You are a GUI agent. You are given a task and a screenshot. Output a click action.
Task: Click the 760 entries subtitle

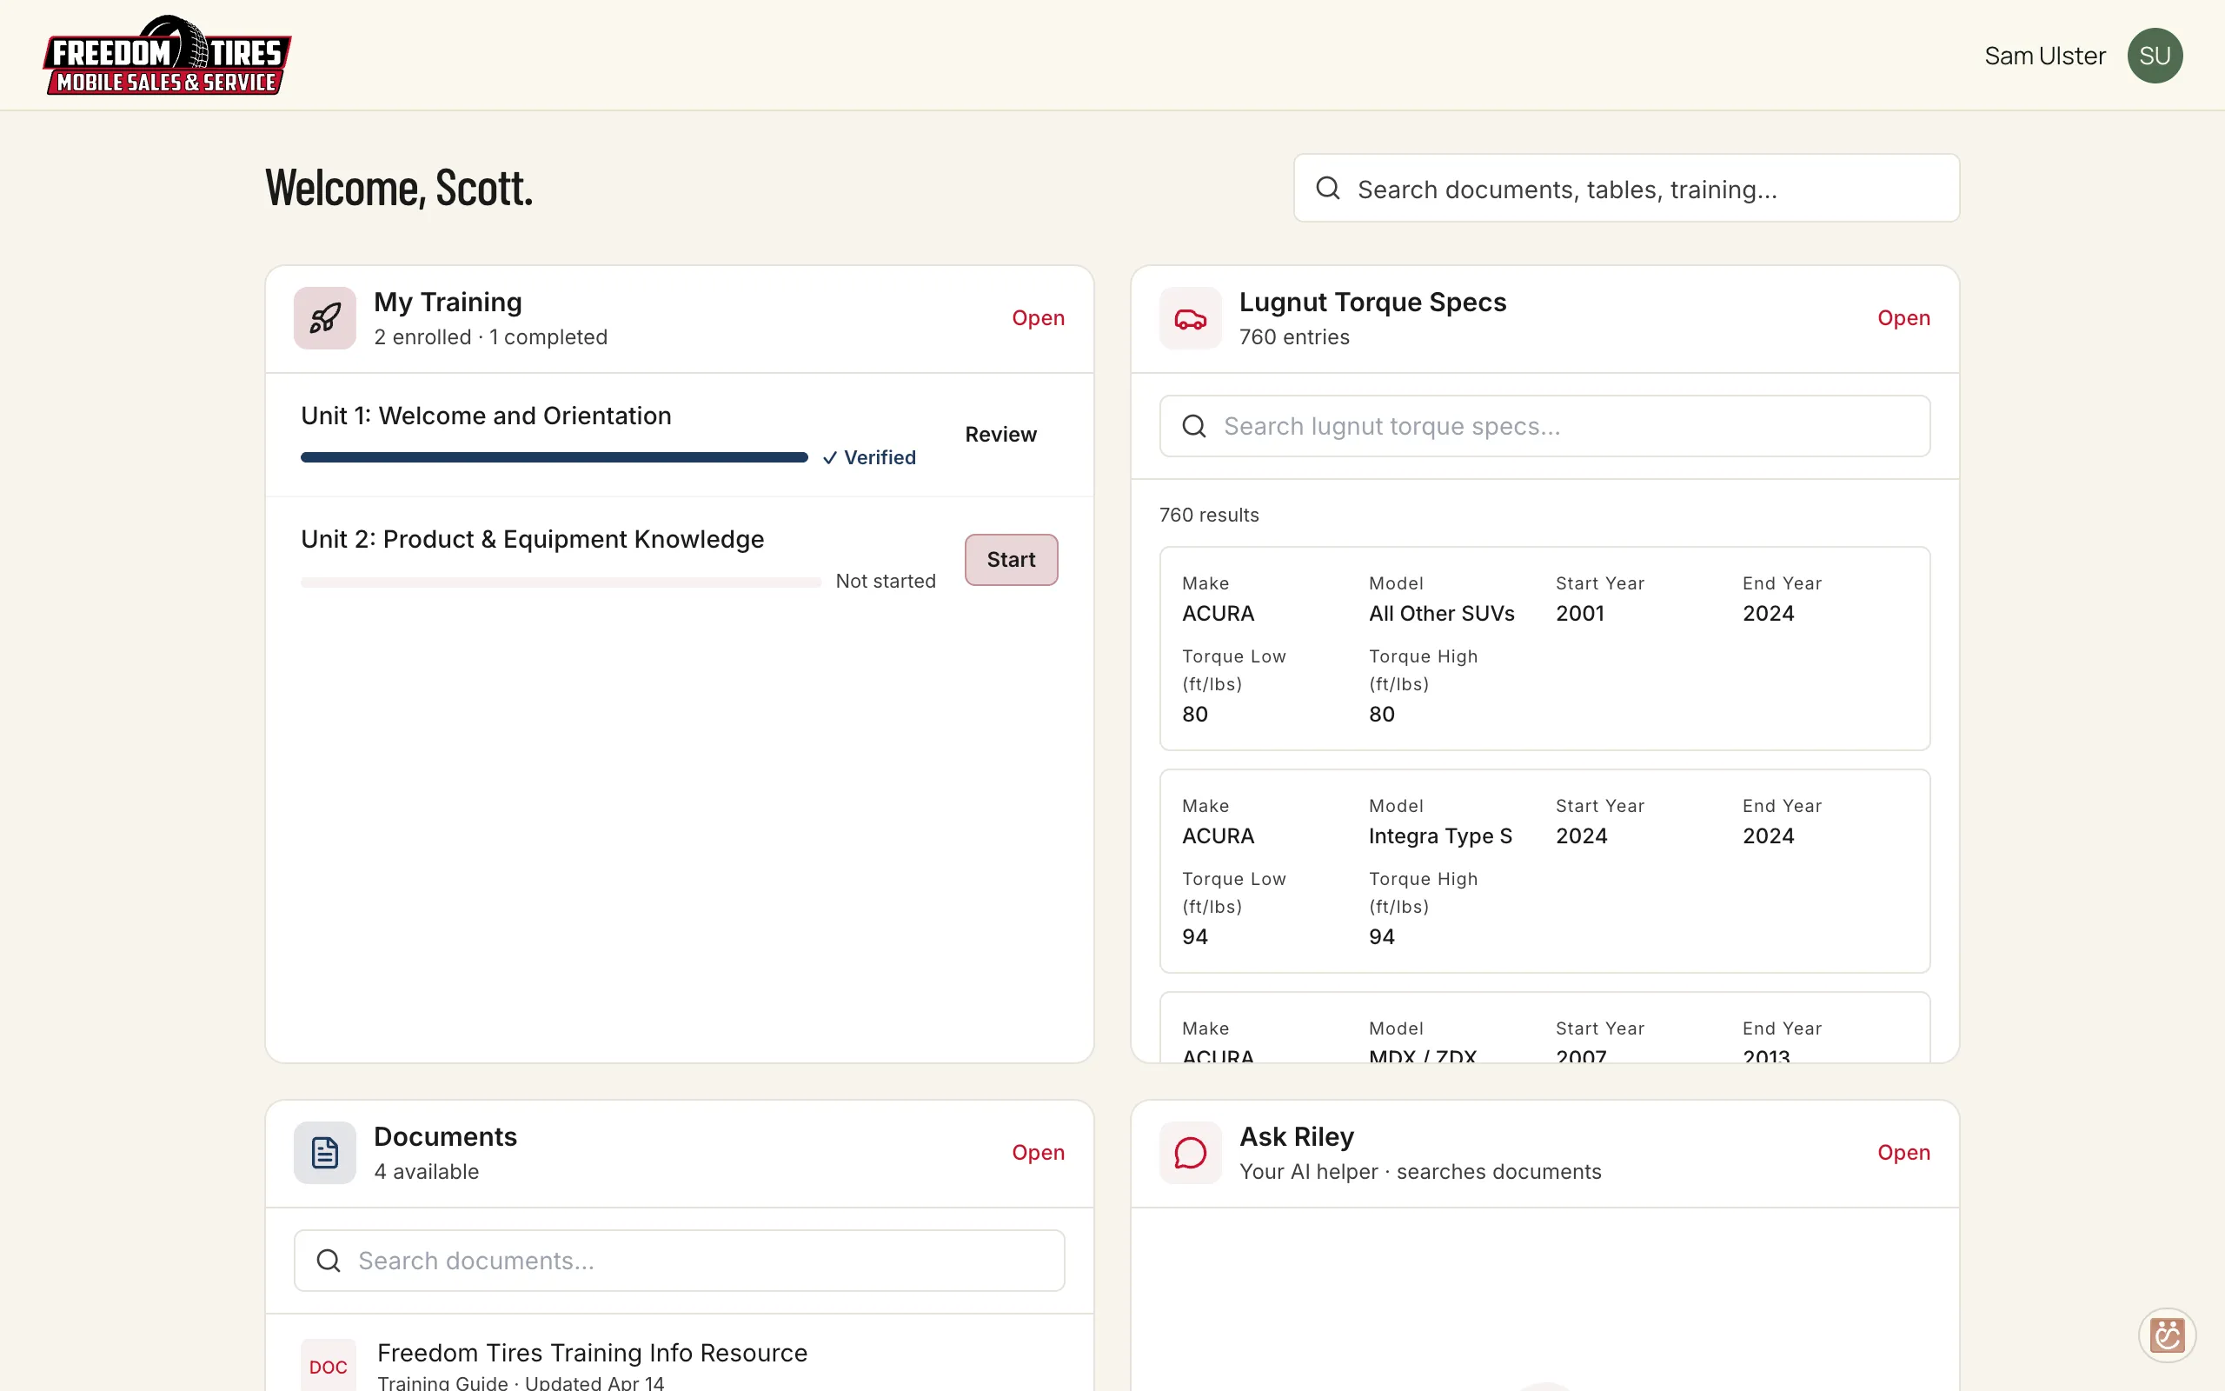(x=1293, y=337)
